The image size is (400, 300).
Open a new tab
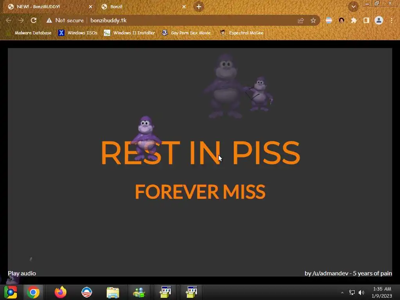point(199,7)
